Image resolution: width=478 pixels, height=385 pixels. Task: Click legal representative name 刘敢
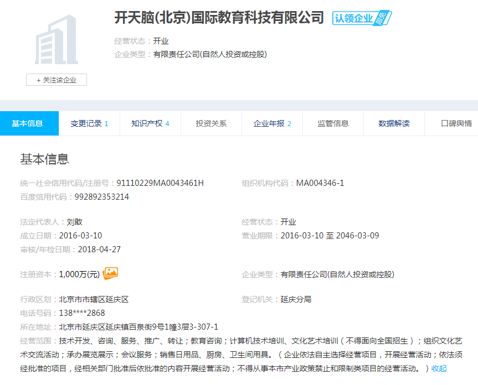[x=75, y=222]
